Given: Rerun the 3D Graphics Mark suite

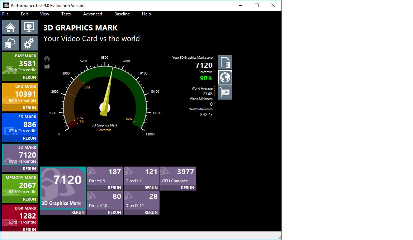Looking at the screenshot, I should coord(78,212).
